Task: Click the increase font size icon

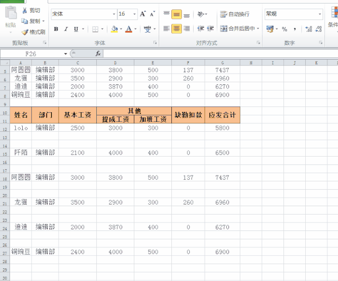Action: (x=143, y=14)
